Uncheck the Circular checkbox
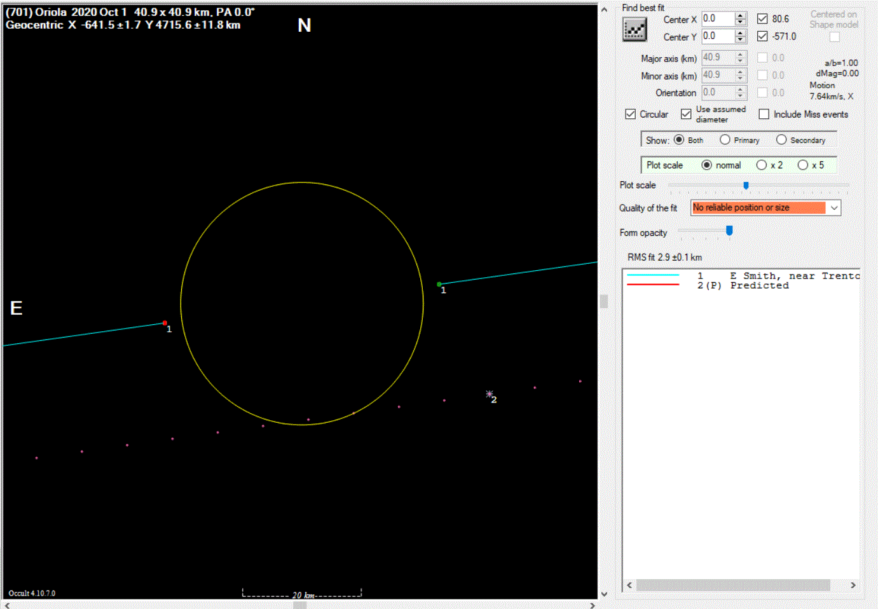This screenshot has width=878, height=609. pos(631,114)
